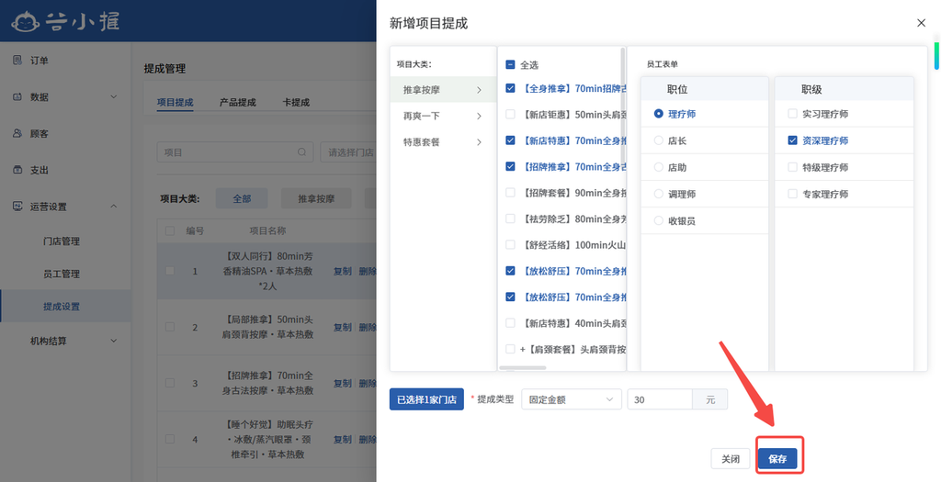This screenshot has width=941, height=482.
Task: Check the checkbox for table row 3
Action: tap(170, 383)
